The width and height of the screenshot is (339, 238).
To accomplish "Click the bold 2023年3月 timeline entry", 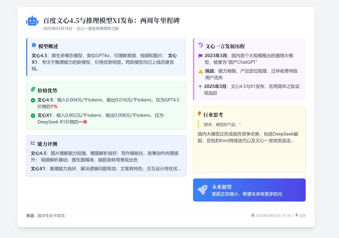I will point(216,56).
